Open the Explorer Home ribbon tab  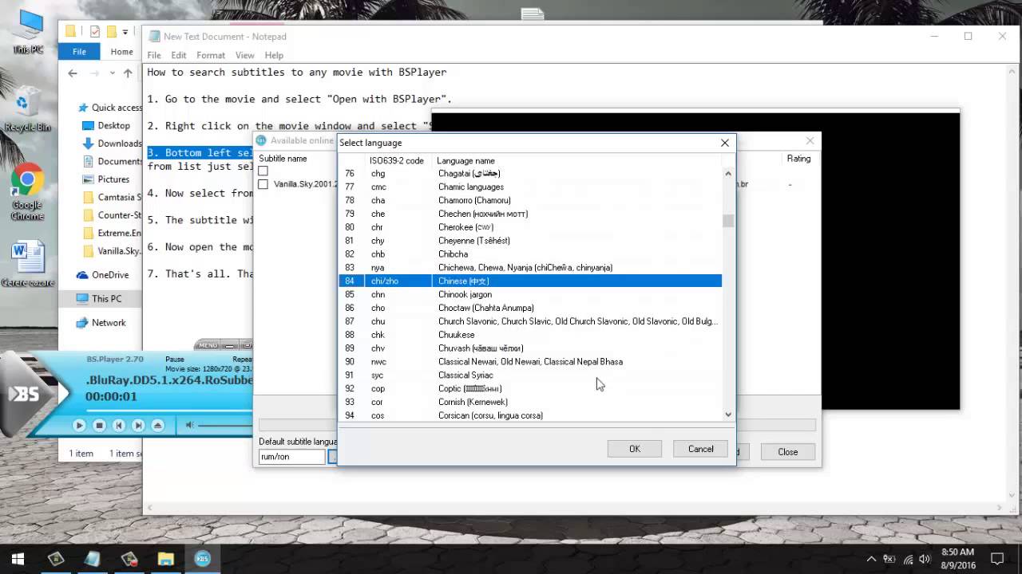[x=122, y=52]
